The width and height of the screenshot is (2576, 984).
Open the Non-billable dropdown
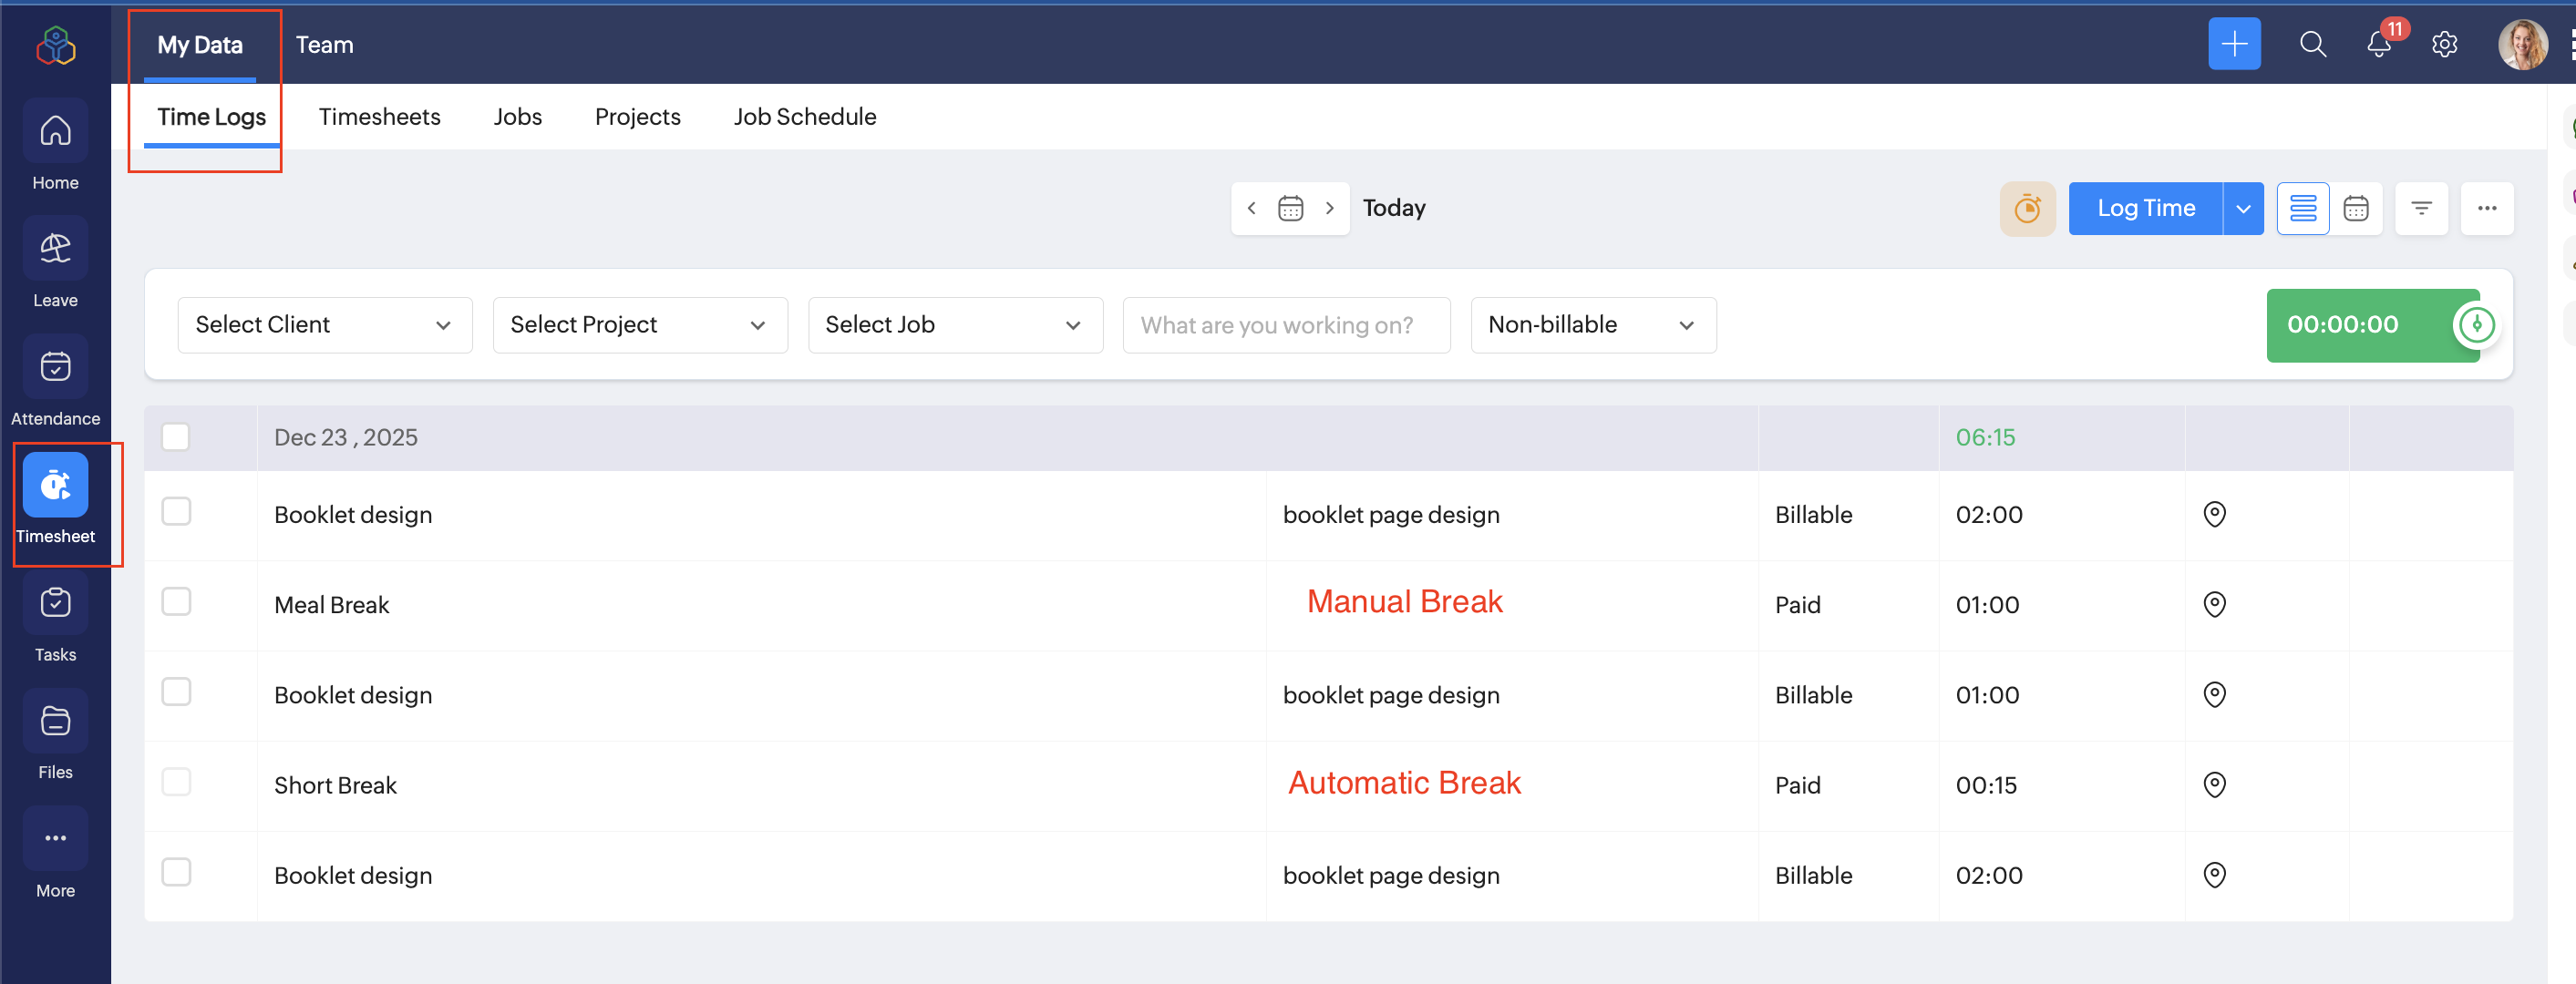click(x=1592, y=325)
